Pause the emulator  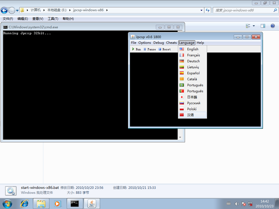coord(150,49)
